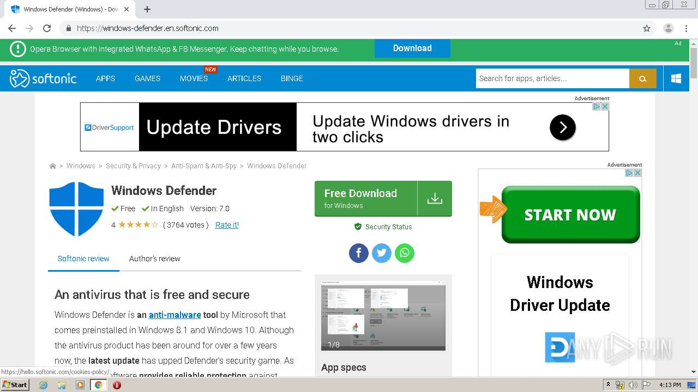Click the Anti-Spam & Anti-Spy breadcrumb
This screenshot has width=698, height=392.
(204, 166)
